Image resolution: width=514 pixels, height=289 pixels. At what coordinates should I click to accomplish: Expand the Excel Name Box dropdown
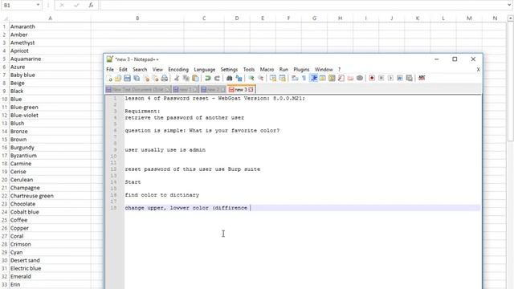(x=38, y=5)
